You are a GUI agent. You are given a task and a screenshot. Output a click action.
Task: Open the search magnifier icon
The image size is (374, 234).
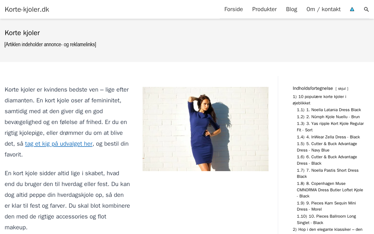pos(366,9)
